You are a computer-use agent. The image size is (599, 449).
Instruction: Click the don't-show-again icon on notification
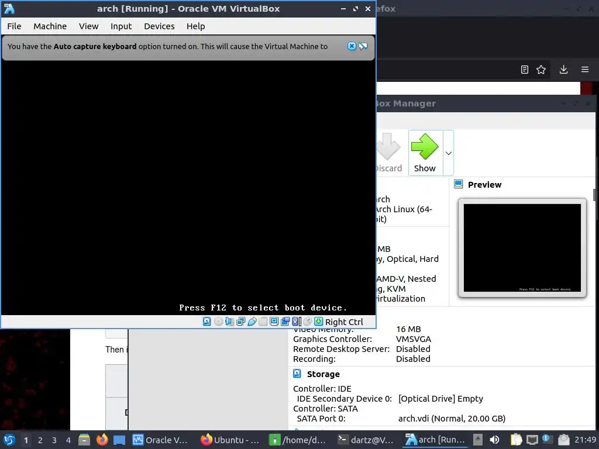point(363,46)
